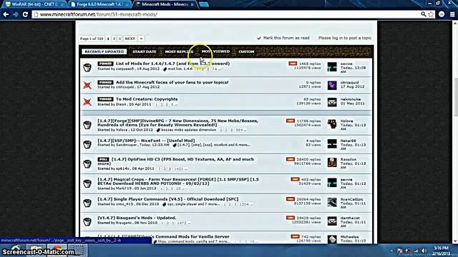Click the scrollbar up arrow
Viewport: 458px width, 257px height.
(x=455, y=24)
